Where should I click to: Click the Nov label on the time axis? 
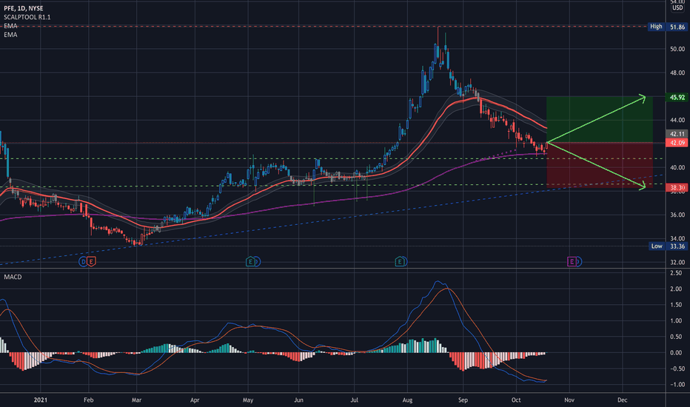(x=569, y=400)
